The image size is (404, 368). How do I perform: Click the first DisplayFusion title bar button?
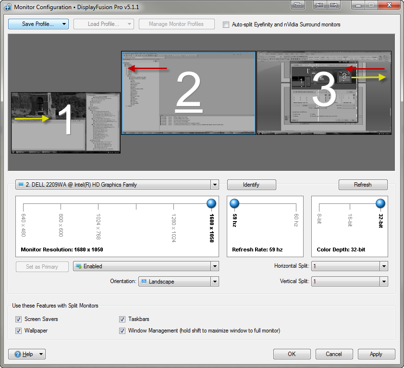298,5
